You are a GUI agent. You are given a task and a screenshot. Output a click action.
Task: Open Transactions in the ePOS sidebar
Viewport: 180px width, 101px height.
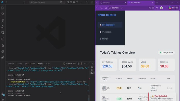[110, 32]
